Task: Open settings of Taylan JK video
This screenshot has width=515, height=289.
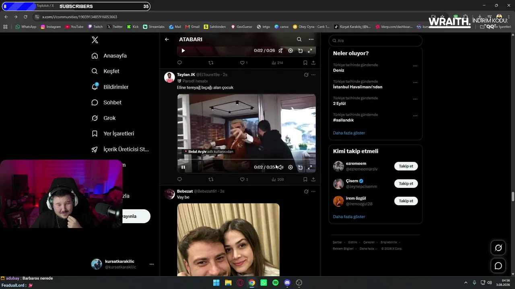Action: point(290,167)
